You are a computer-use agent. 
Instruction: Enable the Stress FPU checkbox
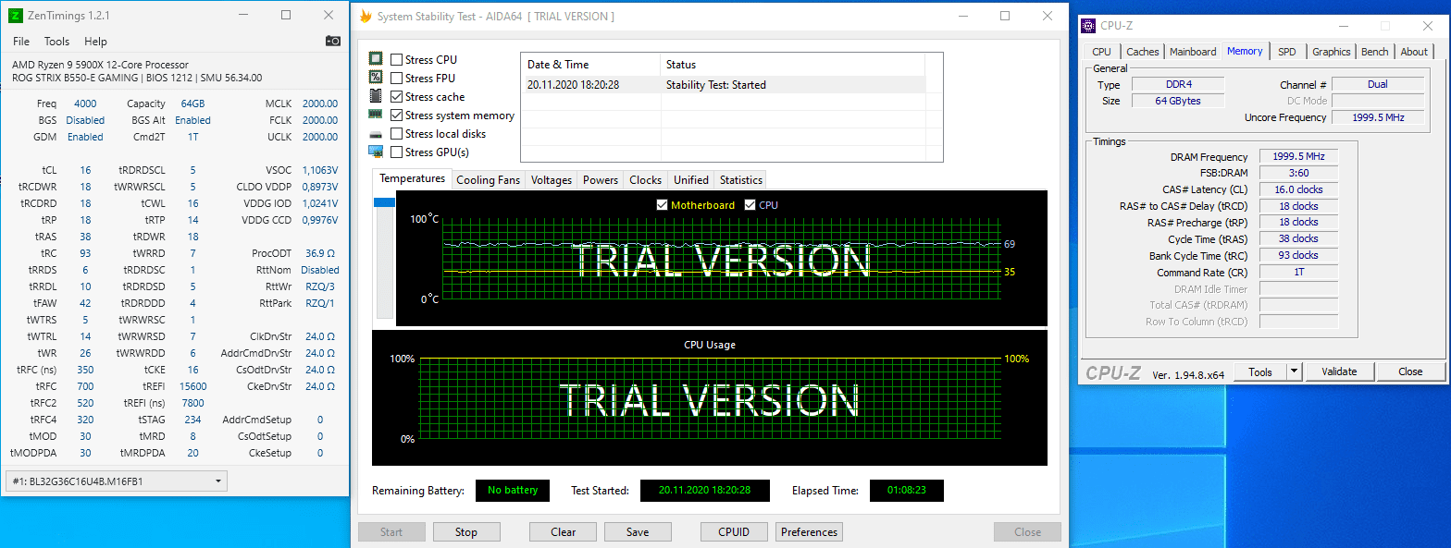click(x=397, y=79)
